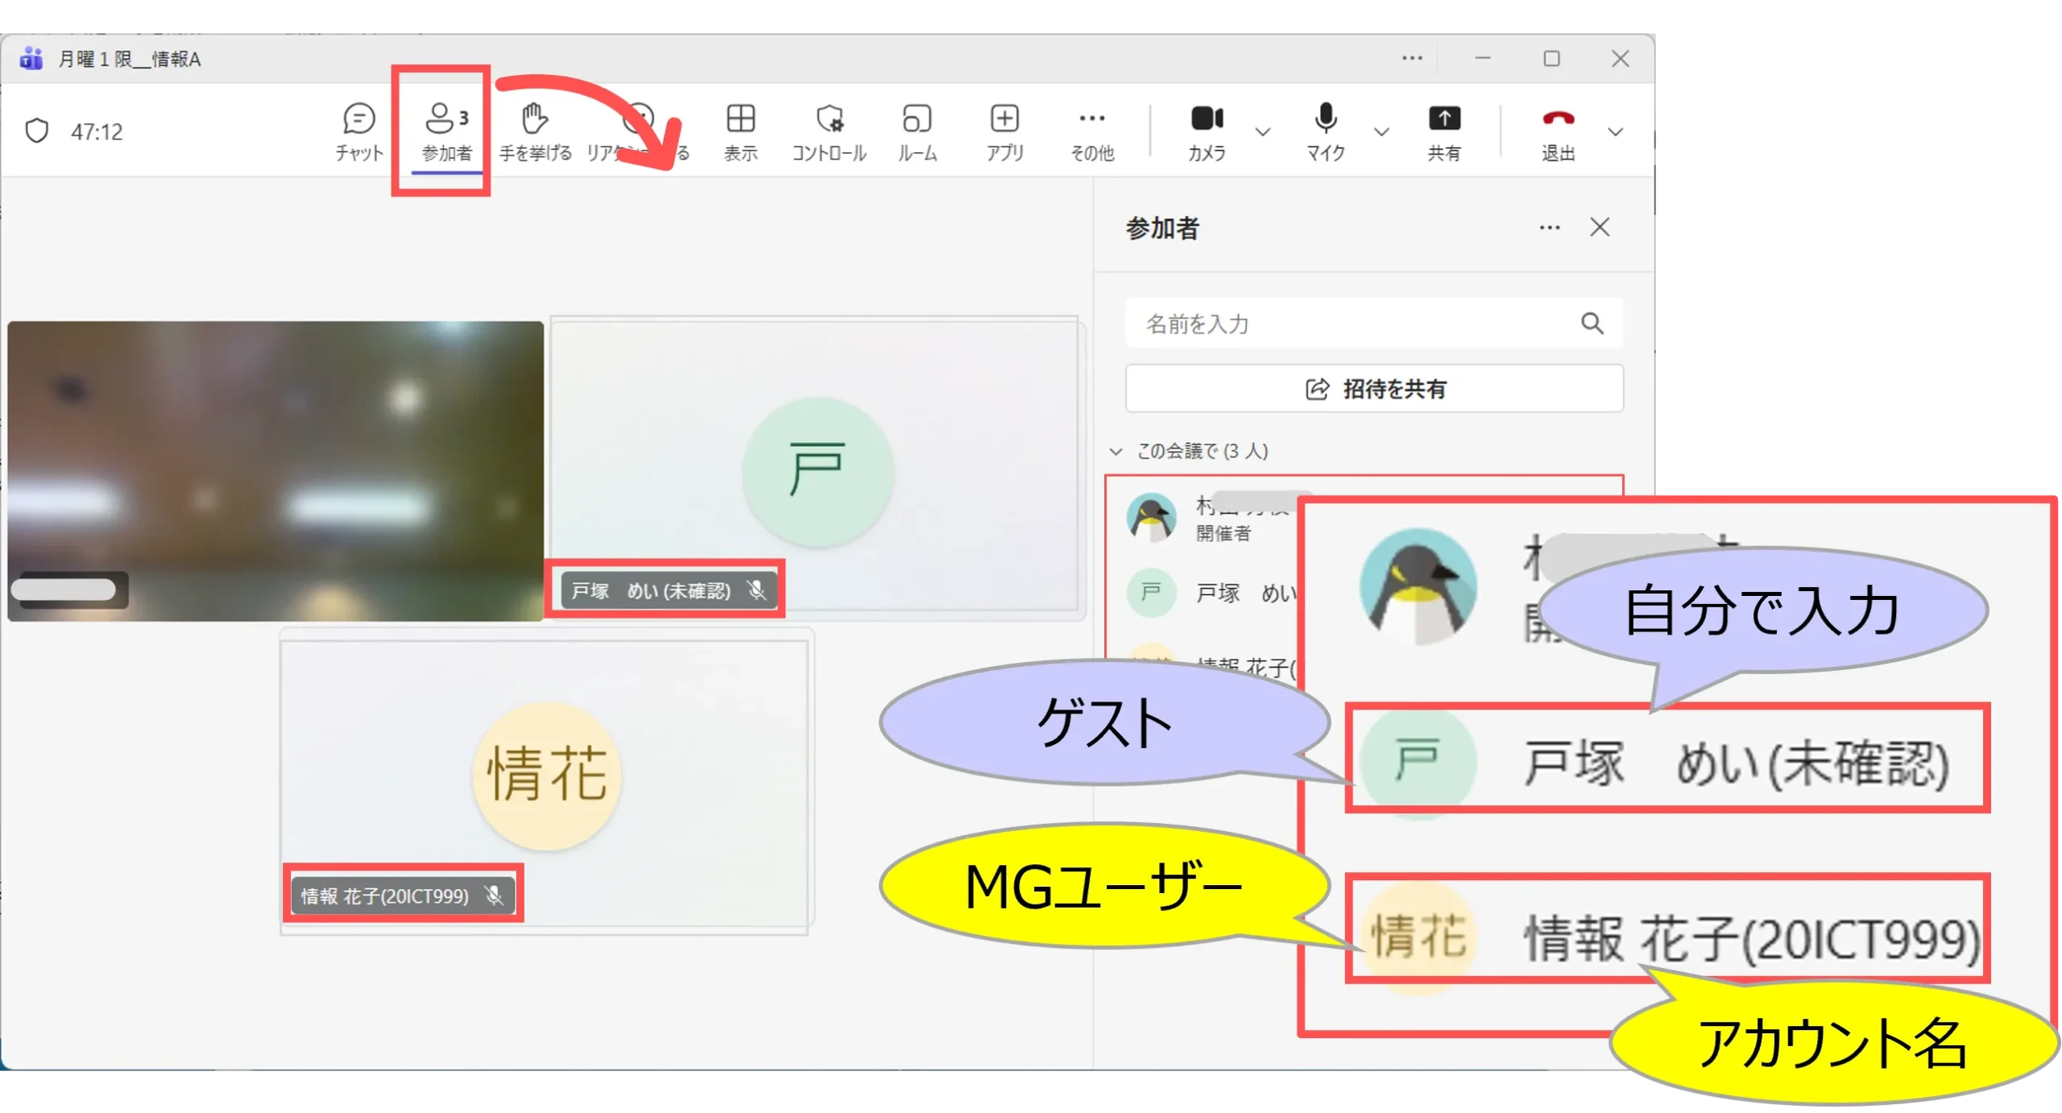Open Share (共有) screen icon
The height and width of the screenshot is (1113, 2062).
(1443, 130)
